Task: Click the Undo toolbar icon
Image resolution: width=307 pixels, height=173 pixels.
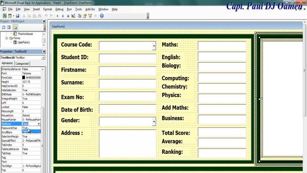Action: (x=46, y=16)
